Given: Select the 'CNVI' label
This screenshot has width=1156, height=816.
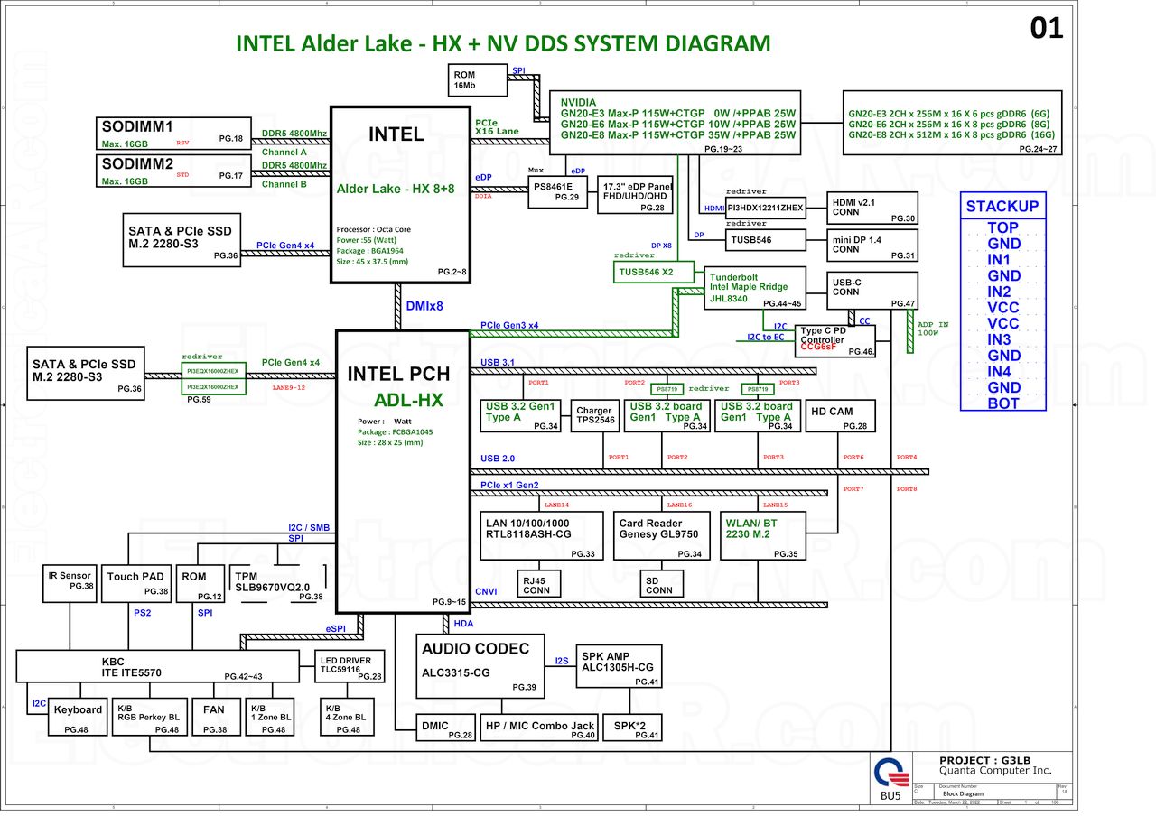Looking at the screenshot, I should (487, 592).
